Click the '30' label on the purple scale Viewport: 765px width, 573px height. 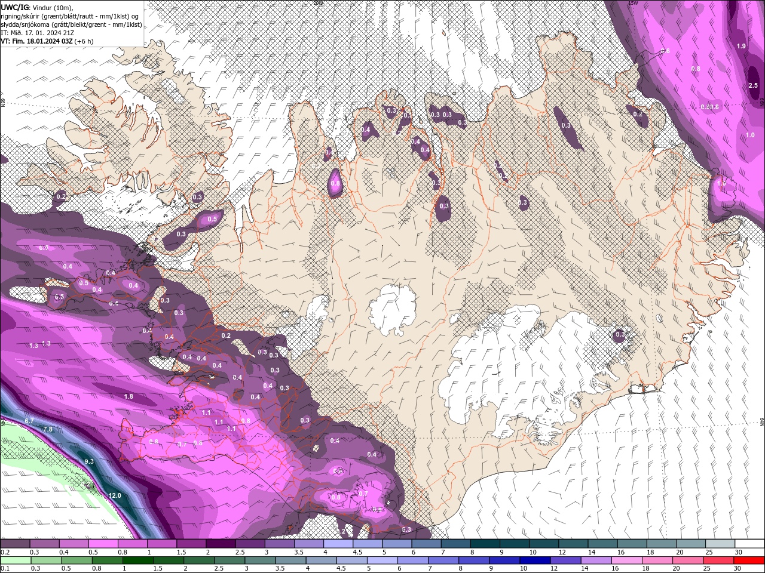739,552
